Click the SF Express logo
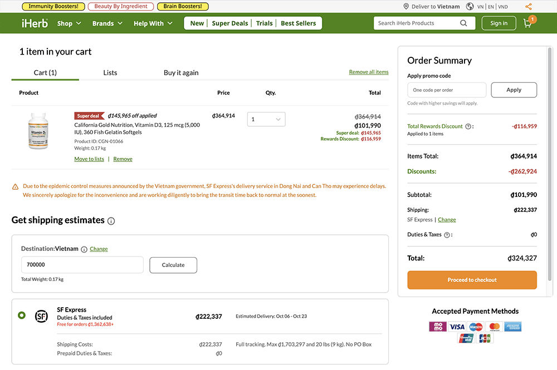This screenshot has height=370, width=557. coord(41,316)
